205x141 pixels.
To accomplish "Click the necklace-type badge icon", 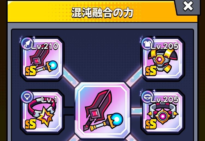I will 27,97.
